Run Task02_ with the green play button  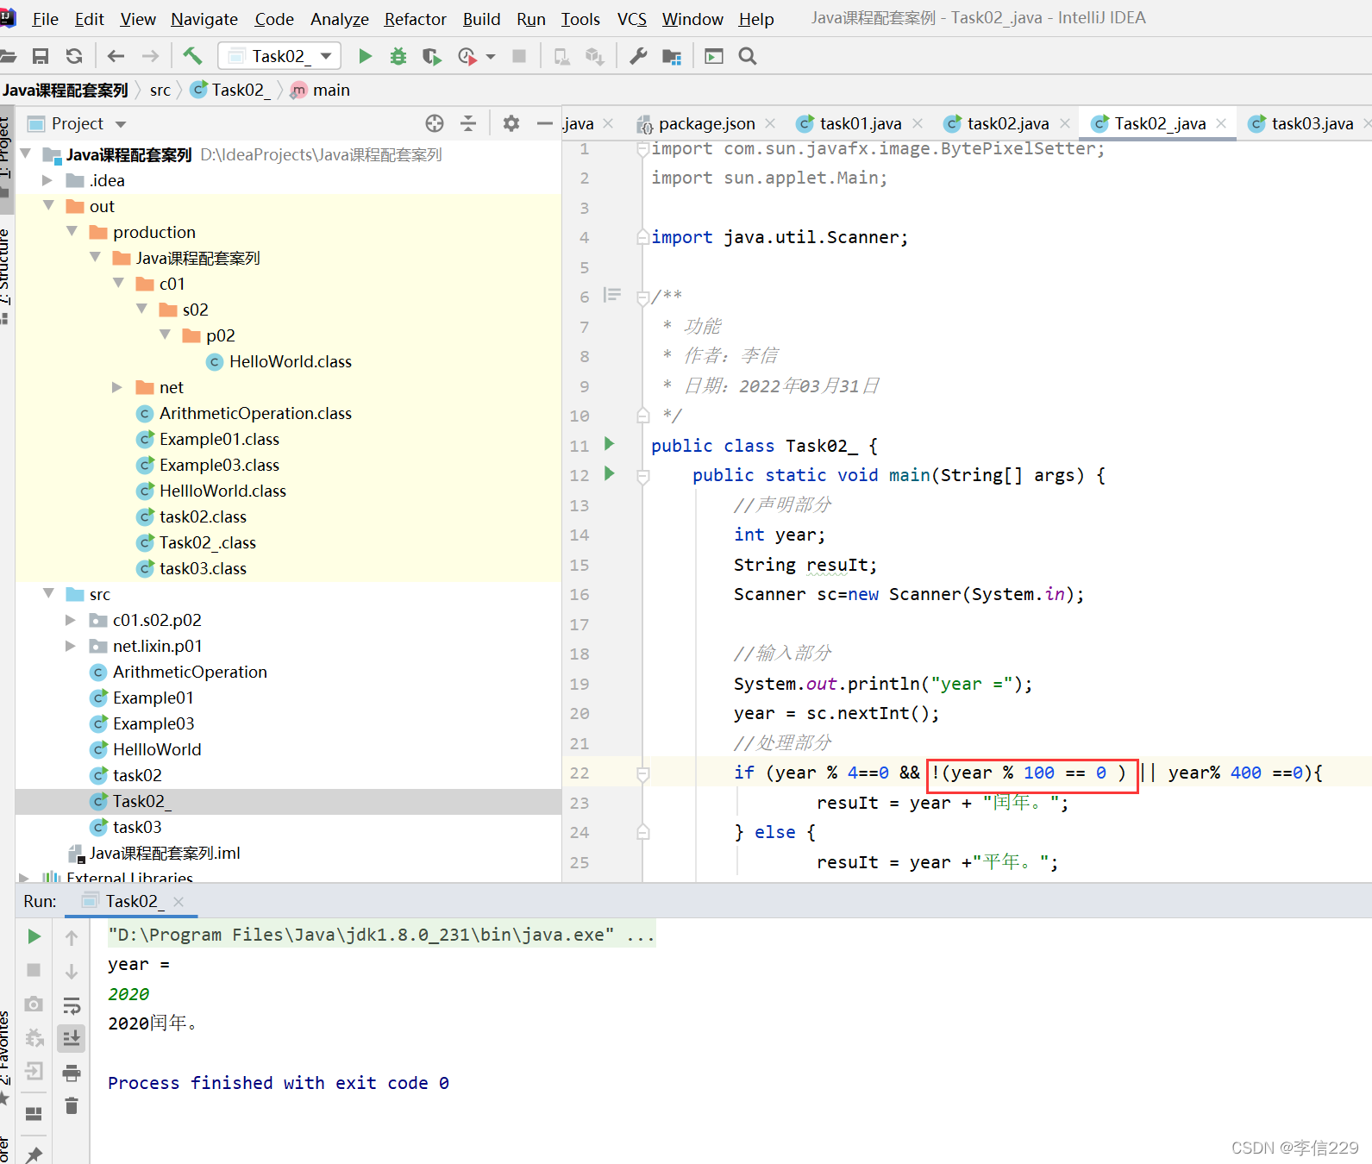[365, 56]
